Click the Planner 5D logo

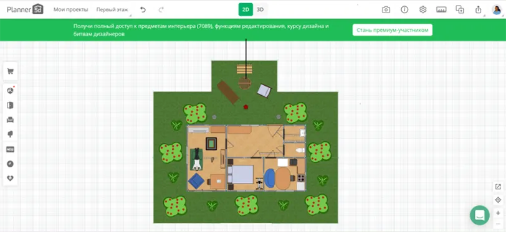click(x=25, y=9)
